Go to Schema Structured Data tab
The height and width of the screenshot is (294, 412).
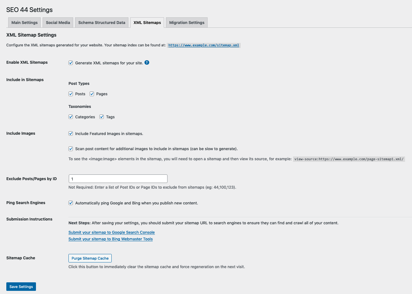(102, 23)
